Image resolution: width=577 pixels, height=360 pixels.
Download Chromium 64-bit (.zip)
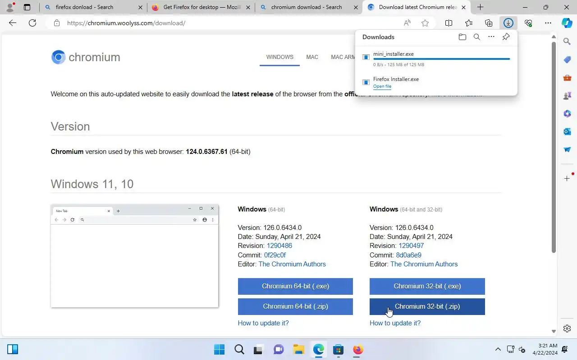click(x=295, y=306)
